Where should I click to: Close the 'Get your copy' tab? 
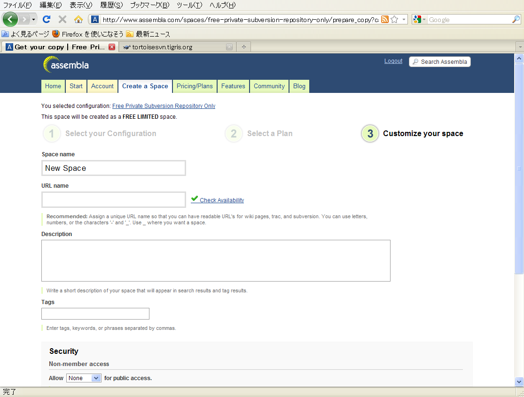(x=112, y=47)
